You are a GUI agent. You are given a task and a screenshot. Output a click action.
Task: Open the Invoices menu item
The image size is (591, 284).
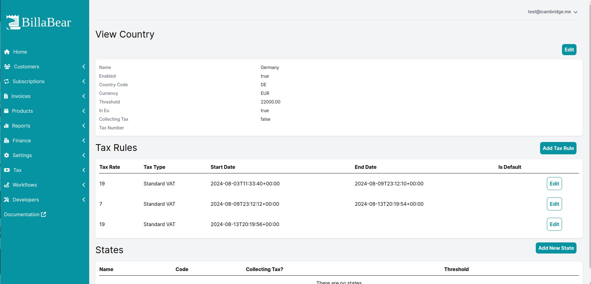[21, 96]
